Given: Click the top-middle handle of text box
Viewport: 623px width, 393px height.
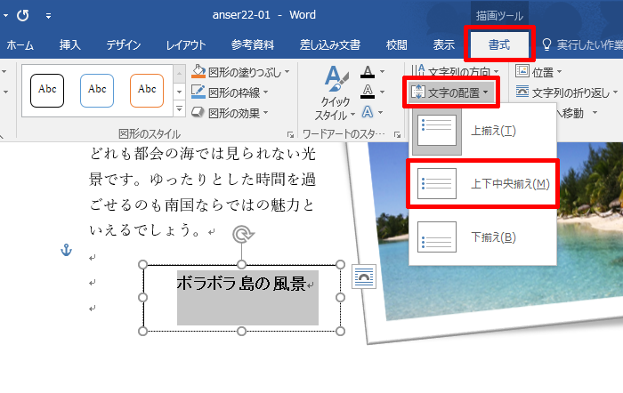Looking at the screenshot, I should (x=241, y=264).
